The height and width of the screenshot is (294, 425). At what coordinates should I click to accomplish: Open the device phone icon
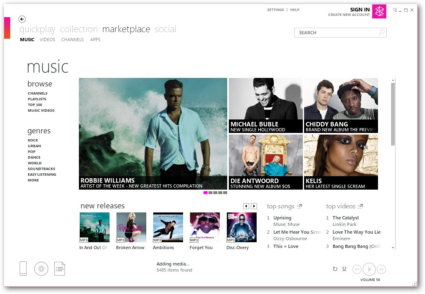pyautogui.click(x=23, y=269)
